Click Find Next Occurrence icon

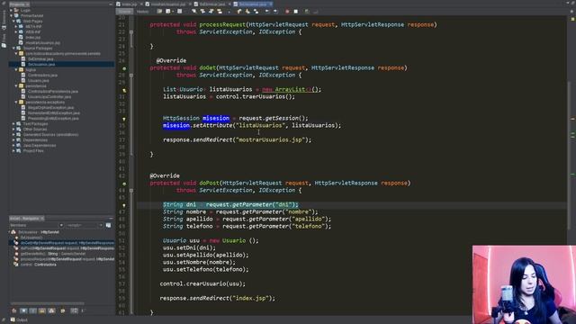pos(211,12)
